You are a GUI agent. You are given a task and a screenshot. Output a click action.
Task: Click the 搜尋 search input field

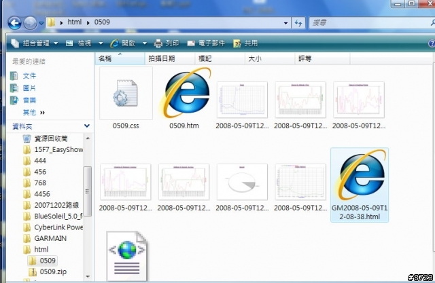371,23
